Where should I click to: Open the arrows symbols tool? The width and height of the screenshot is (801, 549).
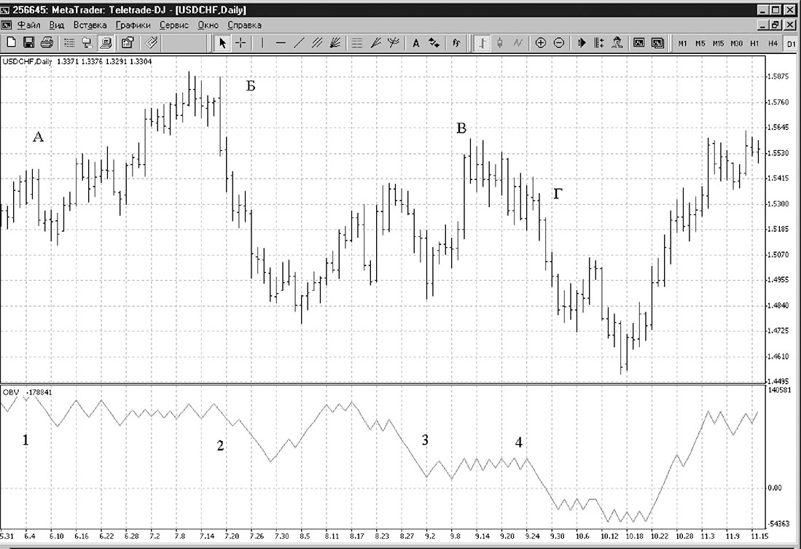[434, 43]
